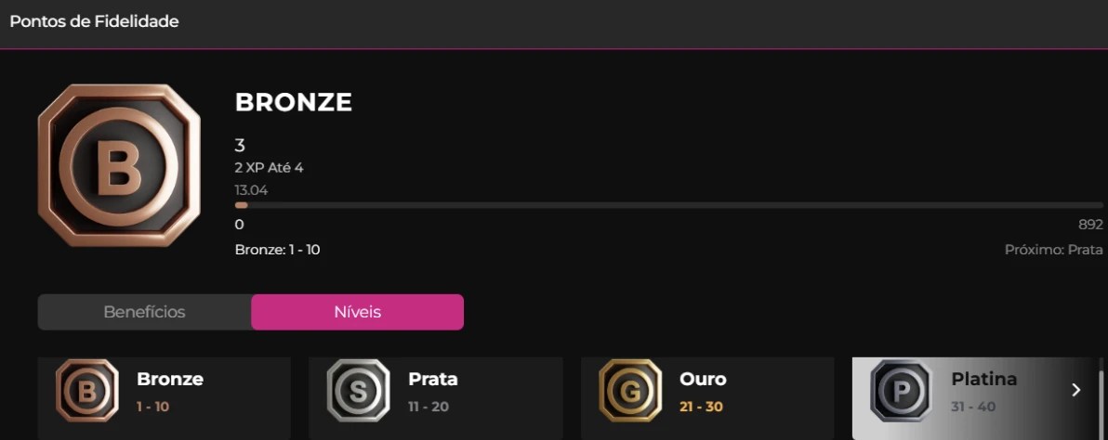Screen dimensions: 1108x440
Task: Open the Bronze 1 - 10 level card
Action: 164,398
